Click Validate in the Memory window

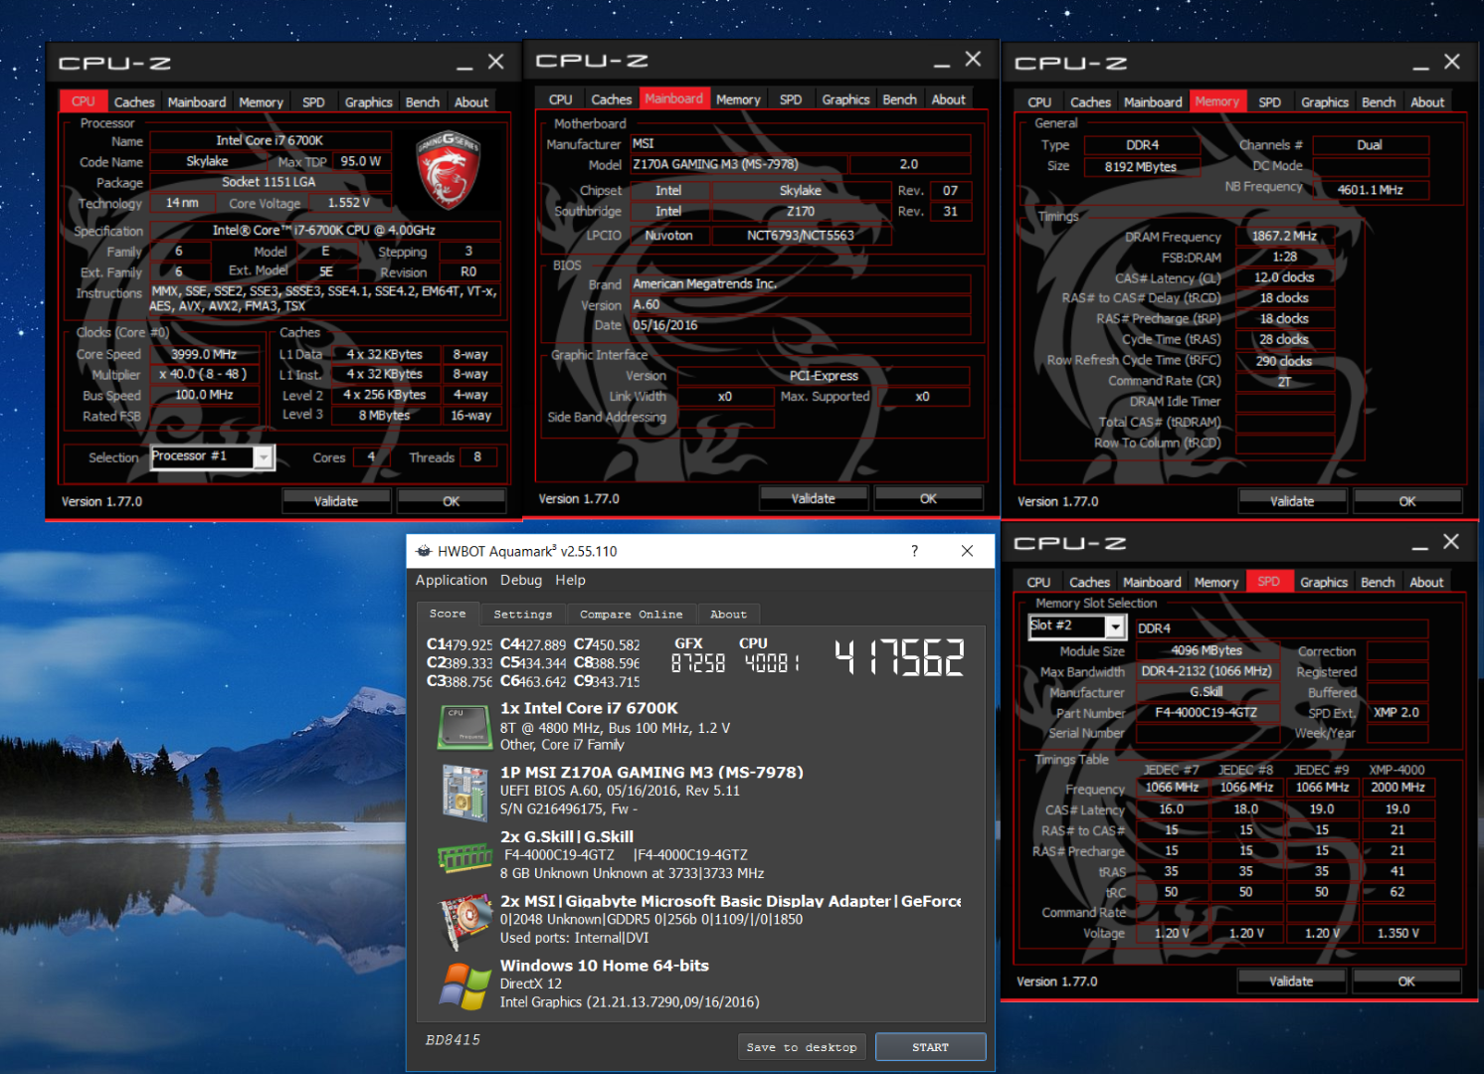tap(1292, 501)
